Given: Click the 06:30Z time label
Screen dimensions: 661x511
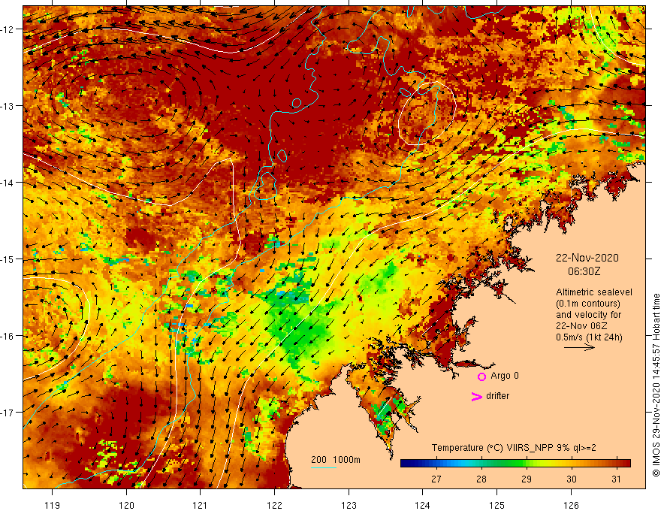Looking at the screenshot, I should 584,271.
